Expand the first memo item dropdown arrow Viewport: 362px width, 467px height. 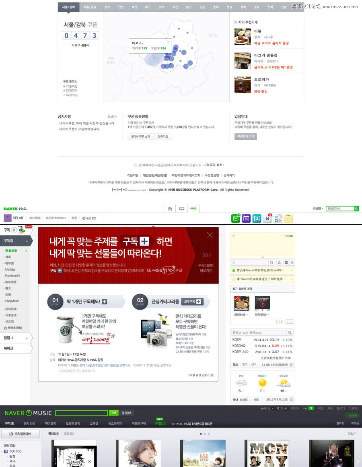291,271
